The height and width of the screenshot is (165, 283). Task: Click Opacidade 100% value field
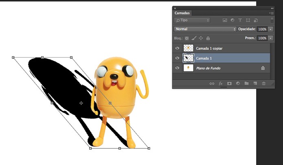(x=262, y=29)
